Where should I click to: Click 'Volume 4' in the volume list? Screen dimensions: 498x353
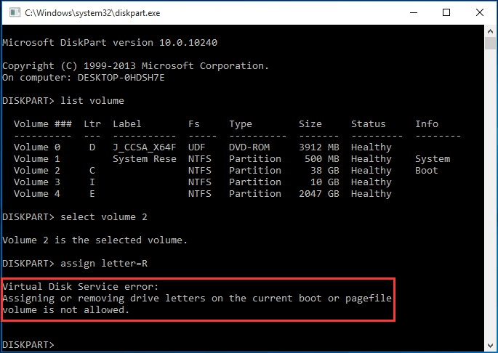click(x=37, y=194)
